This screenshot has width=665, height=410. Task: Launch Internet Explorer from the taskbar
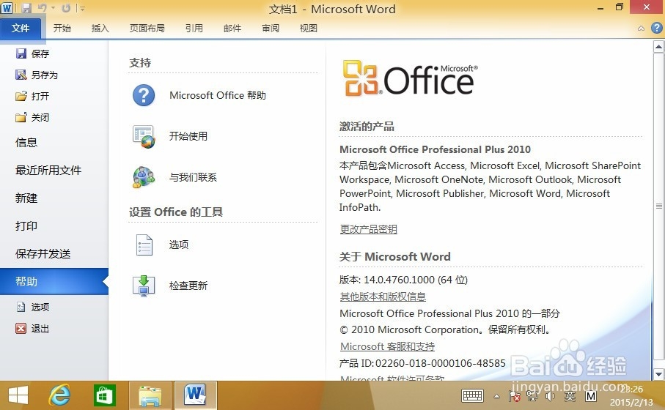click(x=60, y=395)
